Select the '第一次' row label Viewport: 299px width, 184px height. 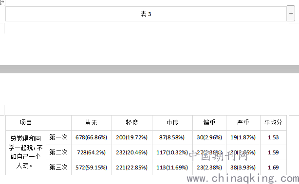(x=58, y=137)
